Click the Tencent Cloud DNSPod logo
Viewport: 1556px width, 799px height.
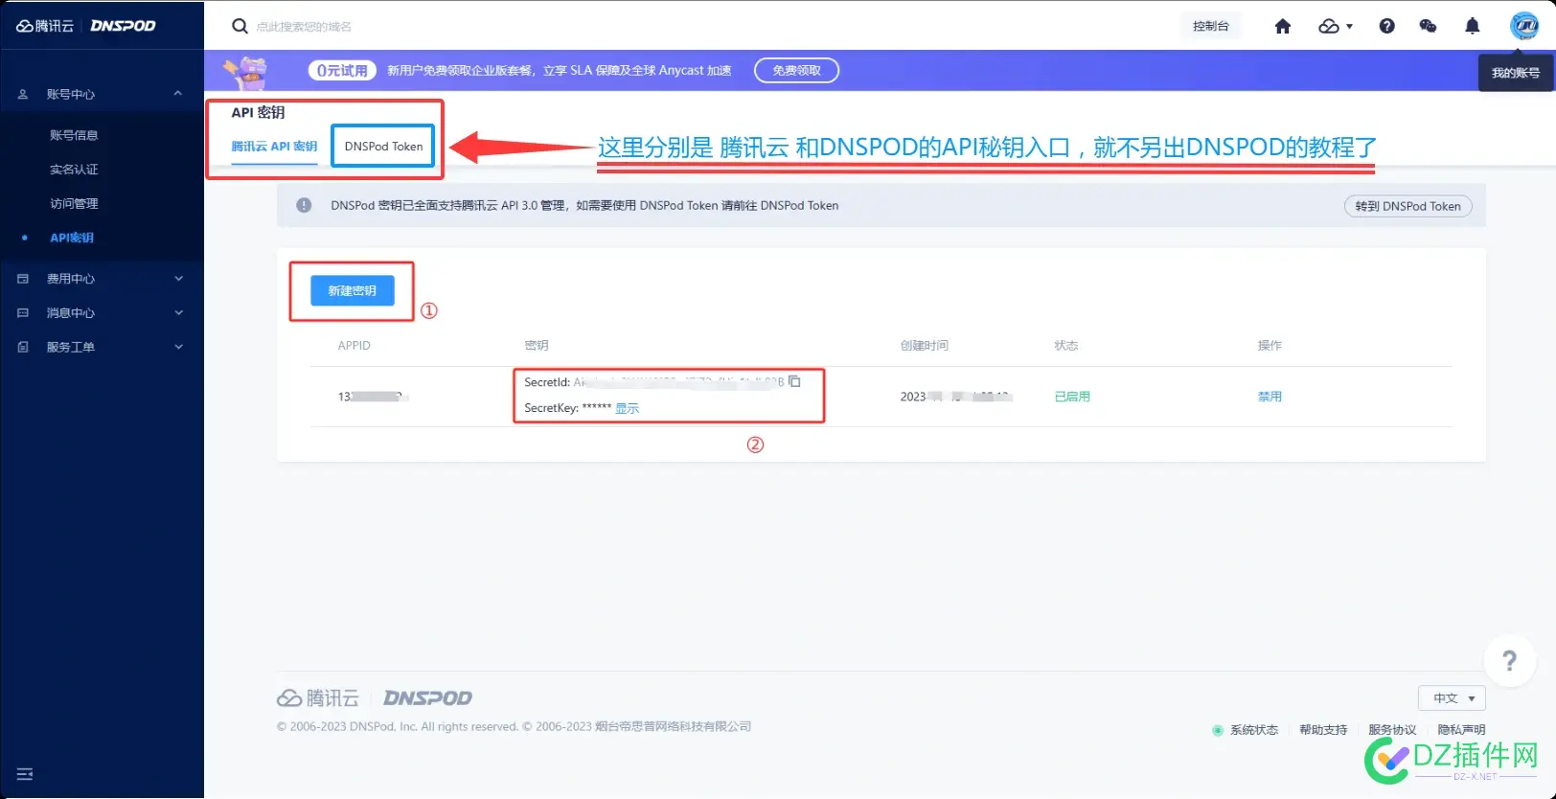tap(85, 26)
